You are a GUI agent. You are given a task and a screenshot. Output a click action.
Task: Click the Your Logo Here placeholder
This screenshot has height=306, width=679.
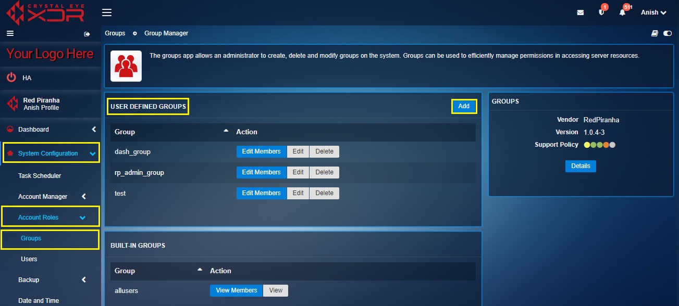point(50,54)
